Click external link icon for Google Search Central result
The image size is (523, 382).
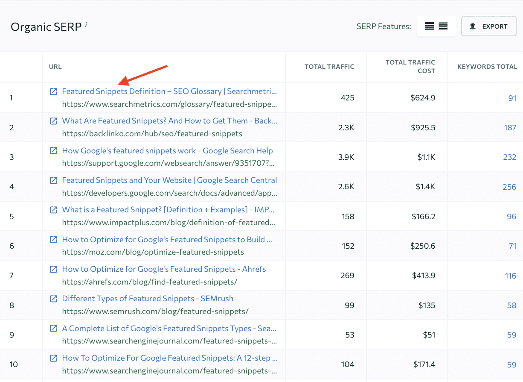[53, 180]
